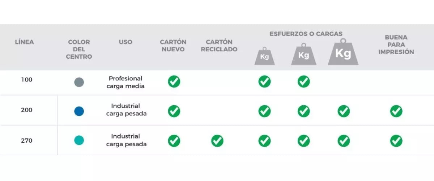The image size is (434, 181).
Task: Click line 100 Cartón Nuevo checkmark
Action: (x=174, y=81)
